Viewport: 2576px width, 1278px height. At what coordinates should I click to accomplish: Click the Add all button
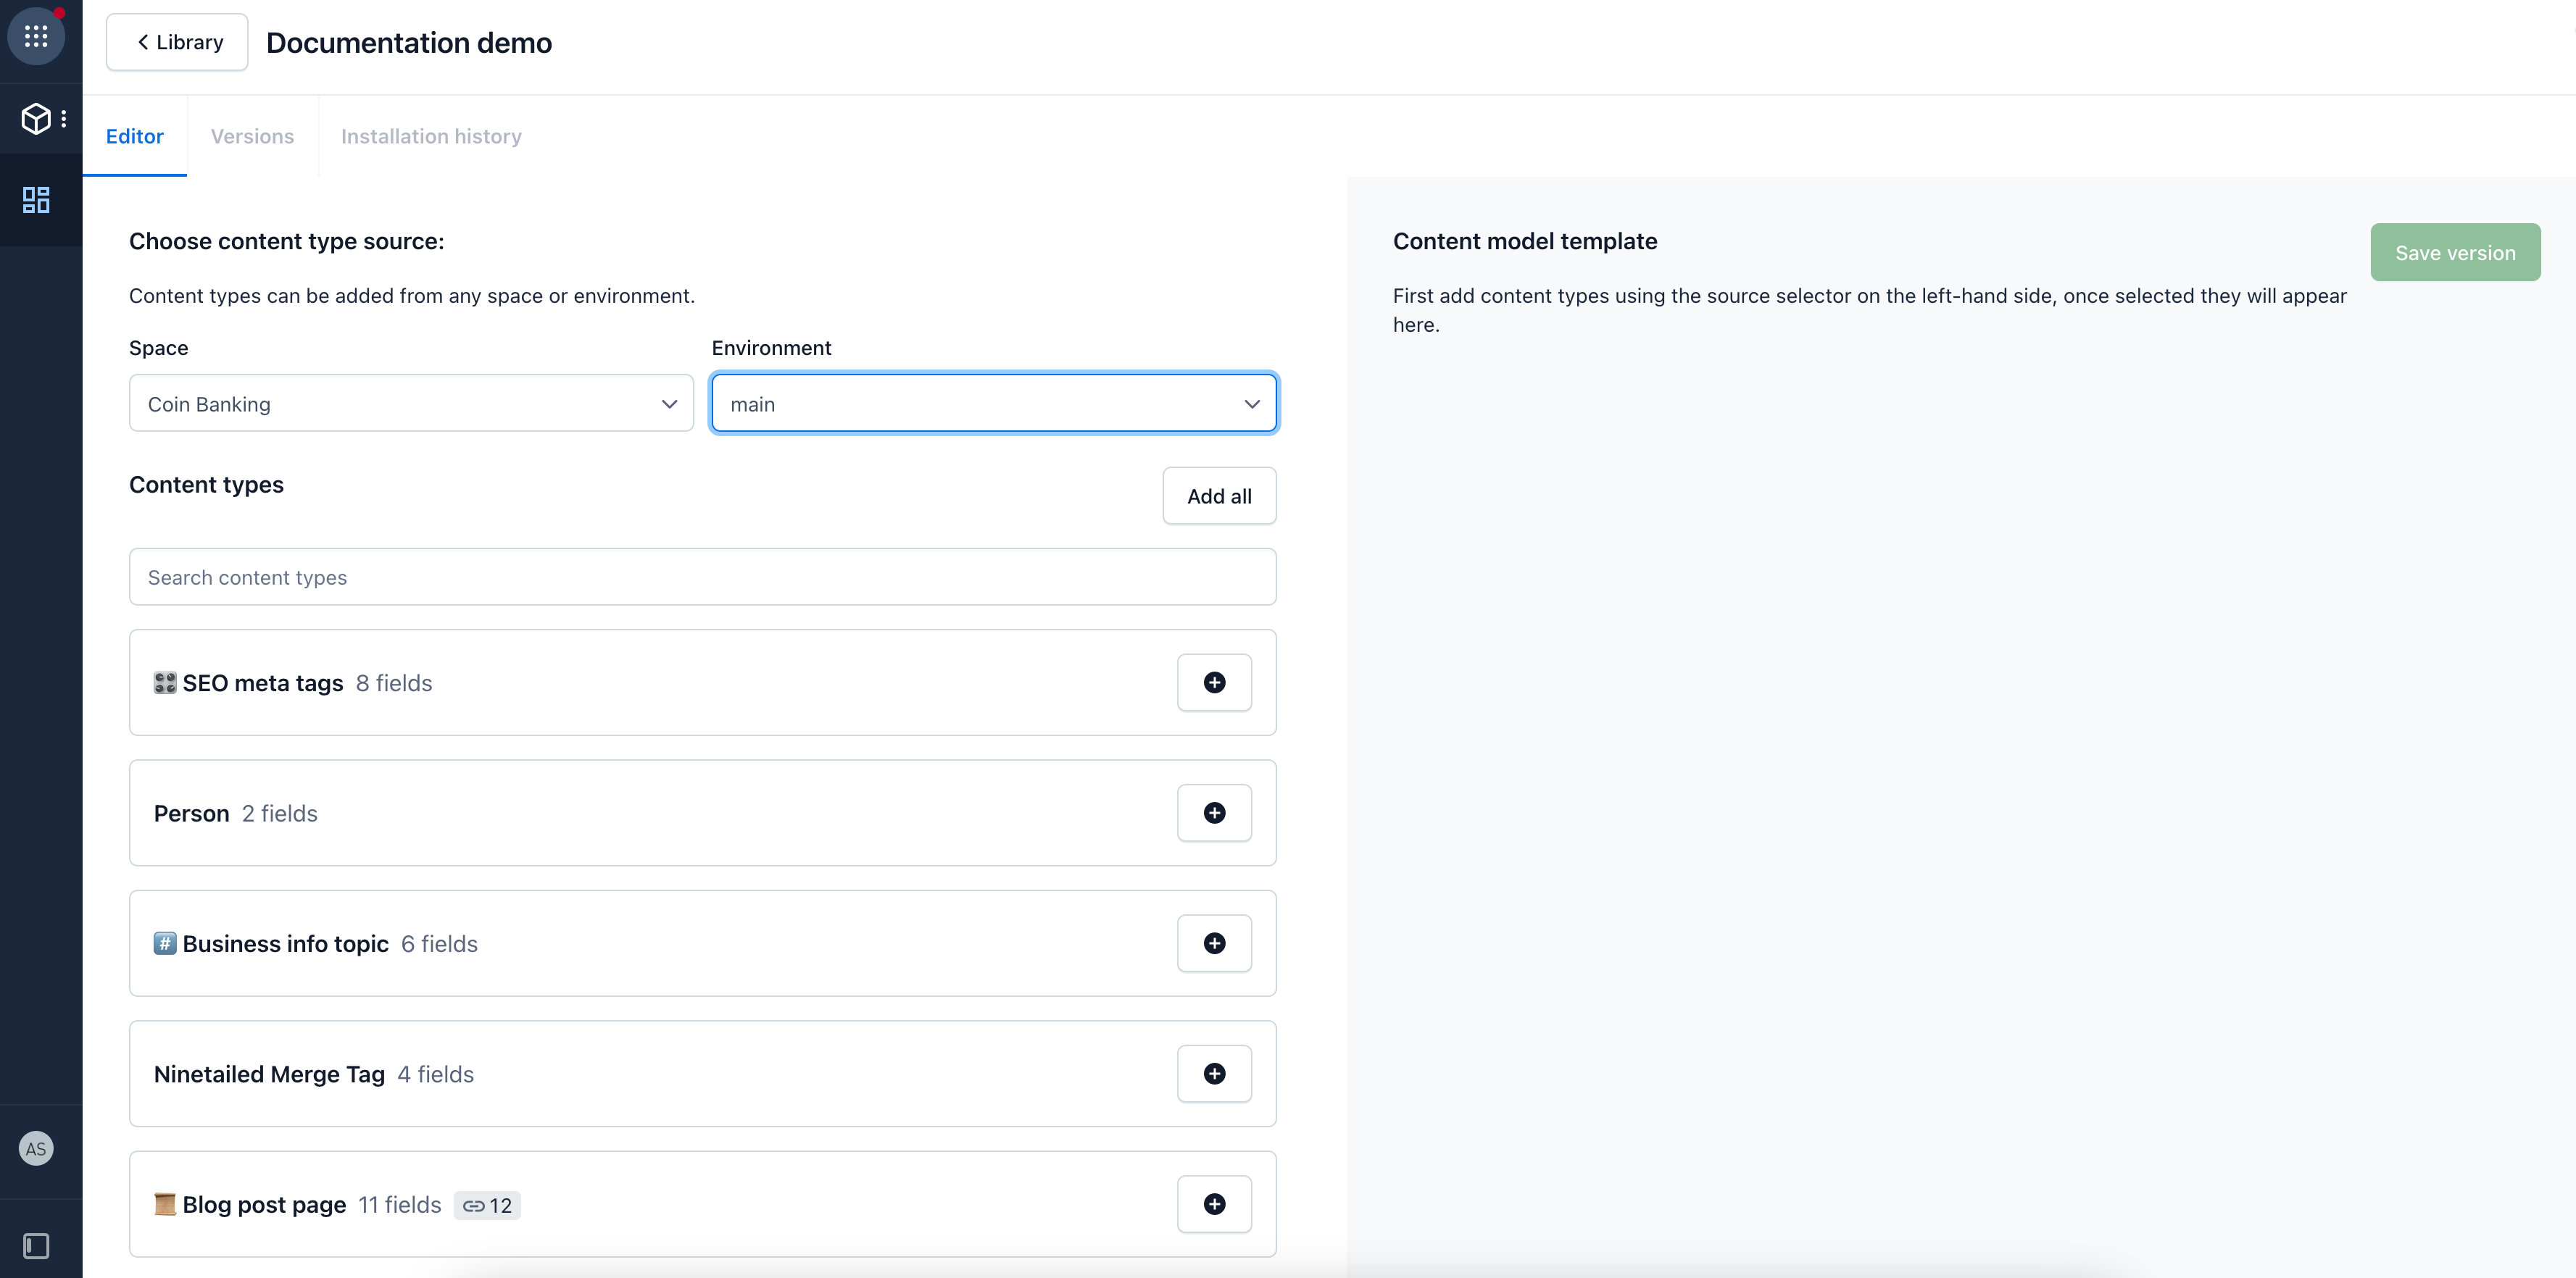1219,496
